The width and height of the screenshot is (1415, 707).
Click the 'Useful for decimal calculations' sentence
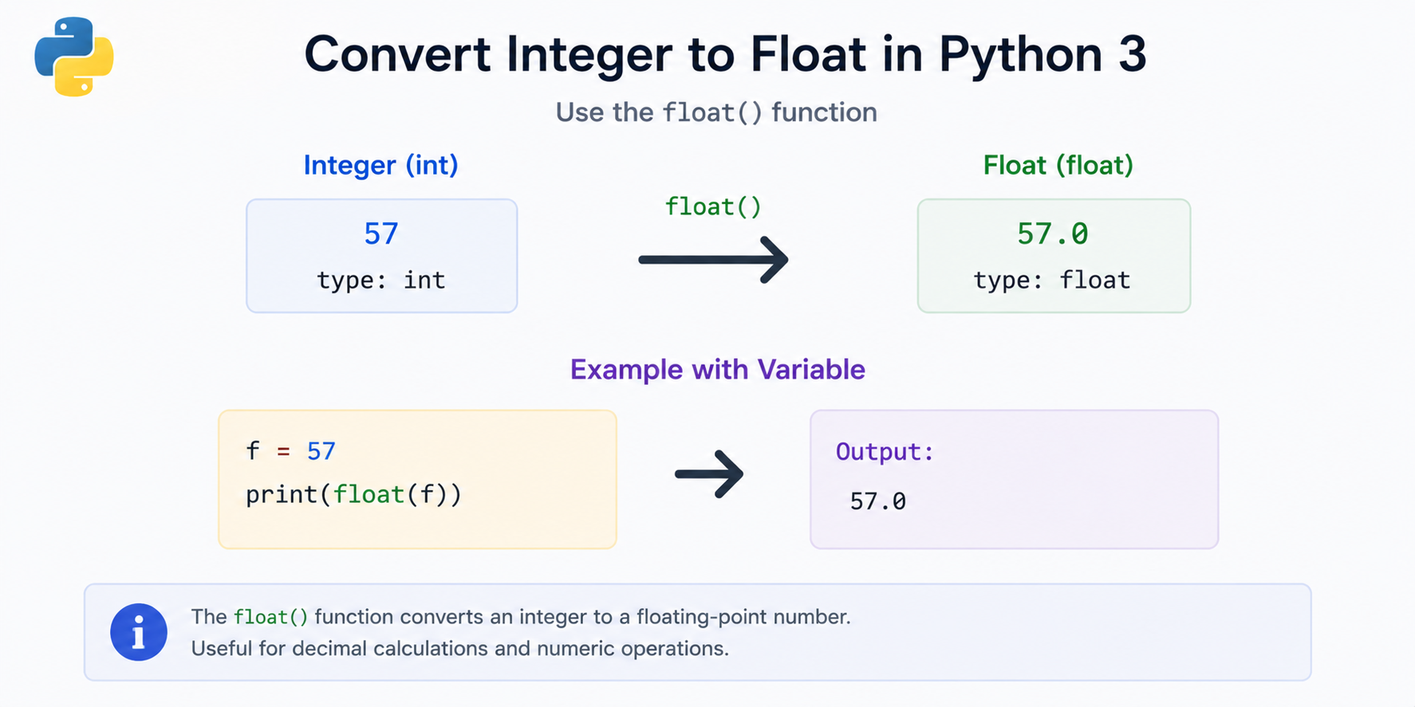click(x=459, y=648)
